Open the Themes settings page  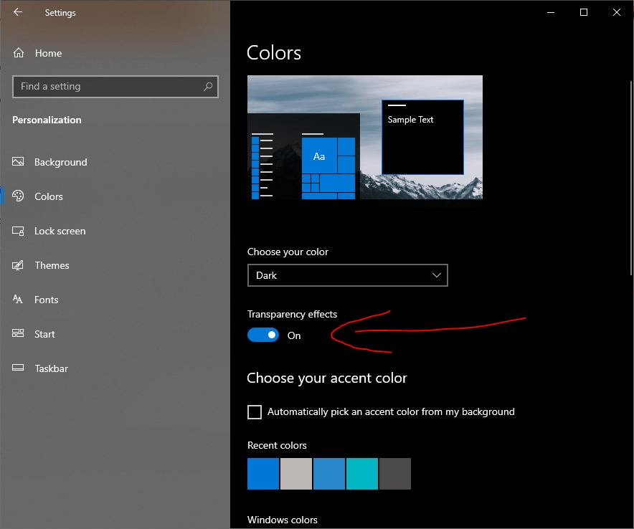click(52, 265)
